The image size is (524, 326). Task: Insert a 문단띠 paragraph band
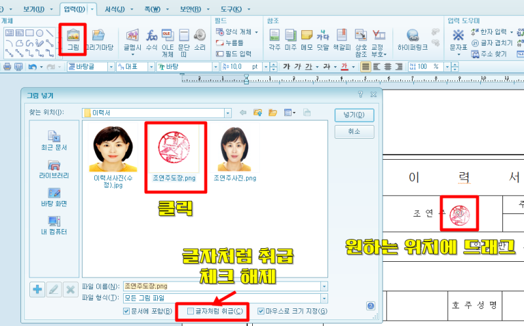[x=184, y=43]
